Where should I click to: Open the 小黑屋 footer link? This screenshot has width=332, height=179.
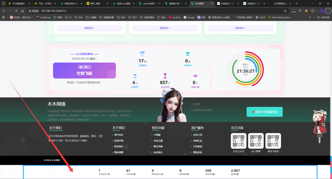tap(157, 135)
